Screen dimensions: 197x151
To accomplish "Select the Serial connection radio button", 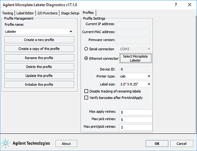I will (86, 49).
